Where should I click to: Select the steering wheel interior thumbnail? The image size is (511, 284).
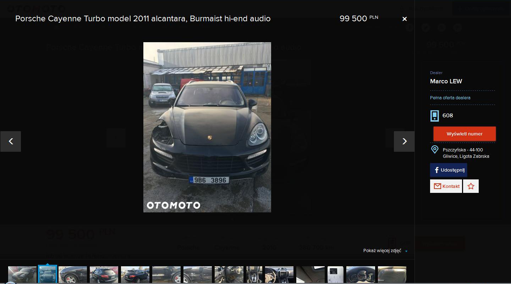pos(279,275)
